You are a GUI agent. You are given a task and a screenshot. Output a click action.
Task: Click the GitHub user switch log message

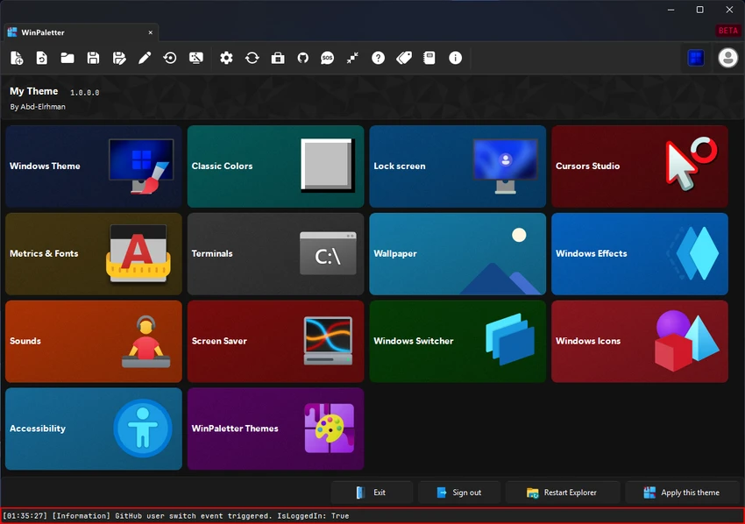pyautogui.click(x=176, y=515)
